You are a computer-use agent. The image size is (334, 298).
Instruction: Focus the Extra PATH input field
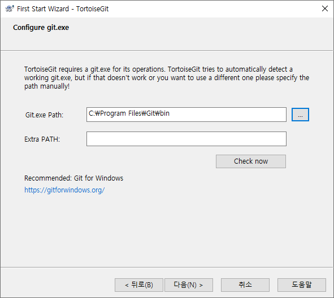tap(186, 139)
